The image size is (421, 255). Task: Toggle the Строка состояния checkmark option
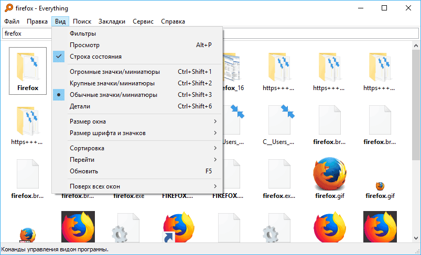coord(95,57)
